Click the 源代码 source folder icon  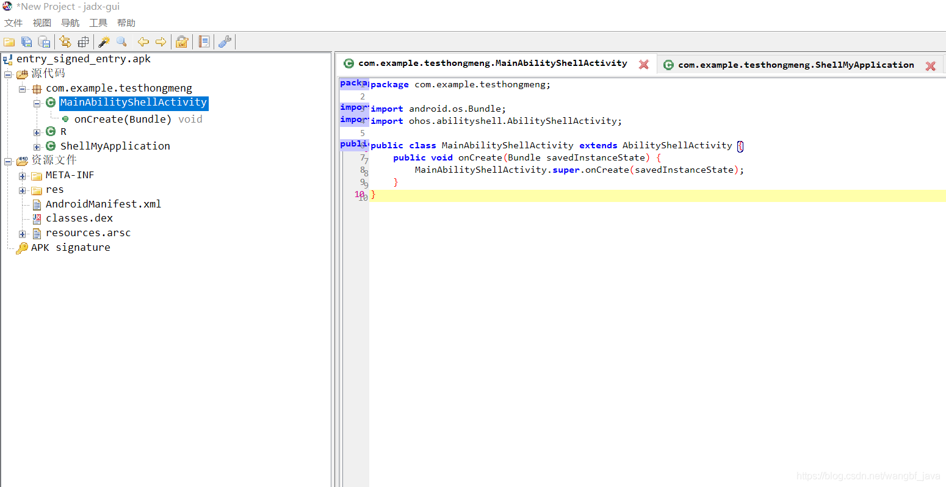pos(23,74)
